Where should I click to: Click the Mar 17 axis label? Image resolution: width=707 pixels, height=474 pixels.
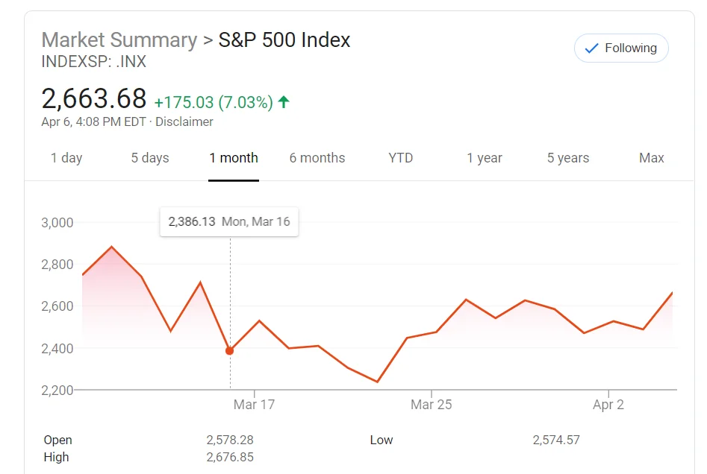[x=254, y=405]
